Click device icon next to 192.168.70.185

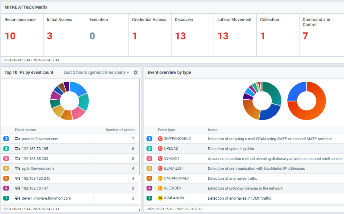17,149
